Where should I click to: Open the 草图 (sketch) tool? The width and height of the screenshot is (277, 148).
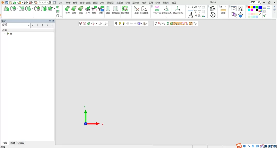(x=136, y=10)
